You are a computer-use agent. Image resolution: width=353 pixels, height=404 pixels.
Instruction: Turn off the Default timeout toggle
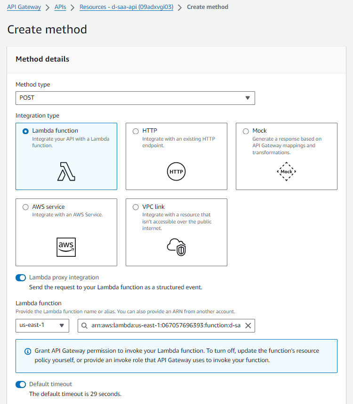tap(21, 384)
